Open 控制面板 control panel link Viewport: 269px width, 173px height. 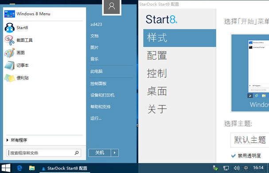pyautogui.click(x=98, y=83)
